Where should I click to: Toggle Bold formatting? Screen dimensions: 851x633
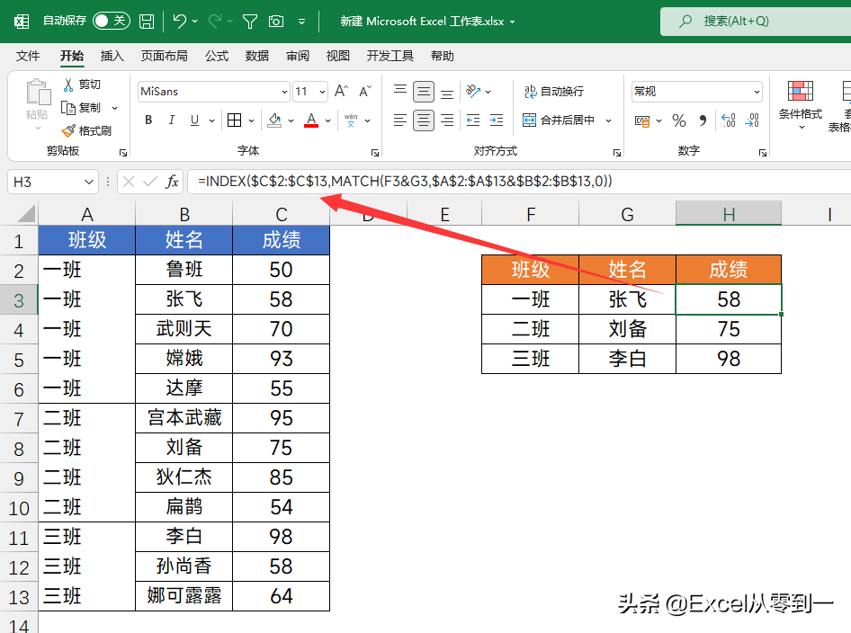[148, 120]
